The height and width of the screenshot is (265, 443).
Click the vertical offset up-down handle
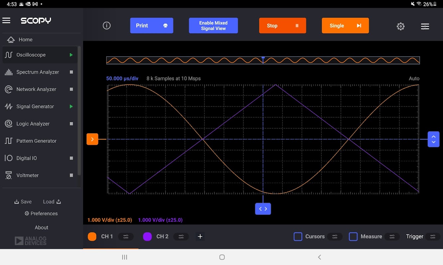coord(433,139)
